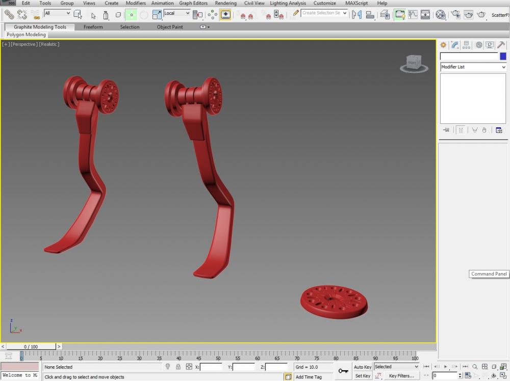The height and width of the screenshot is (381, 510).
Task: Open the Utilities hammer panel
Action: pos(501,45)
